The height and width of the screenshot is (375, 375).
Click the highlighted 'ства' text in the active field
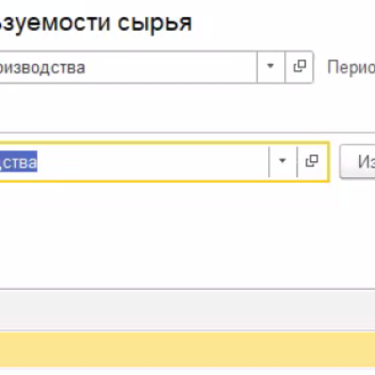(19, 162)
